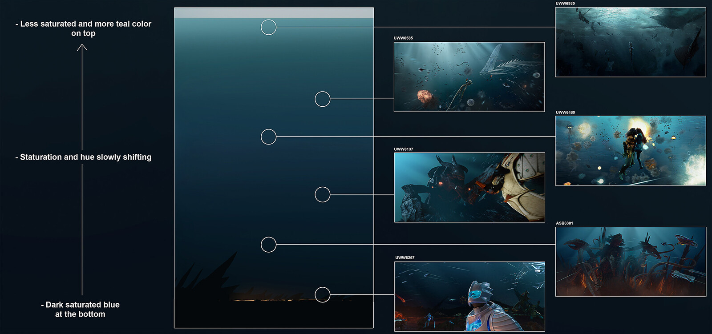Click the label text UWW6460
Screen dimensions: 712x334
[x=565, y=113]
